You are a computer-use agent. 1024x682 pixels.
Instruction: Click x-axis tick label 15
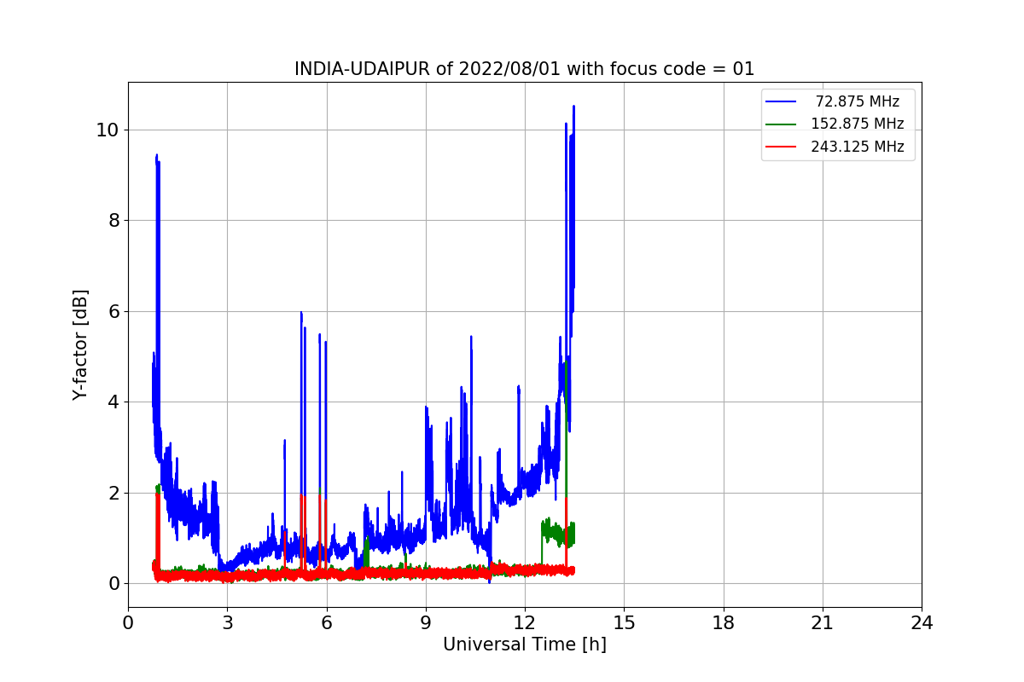[x=624, y=623]
